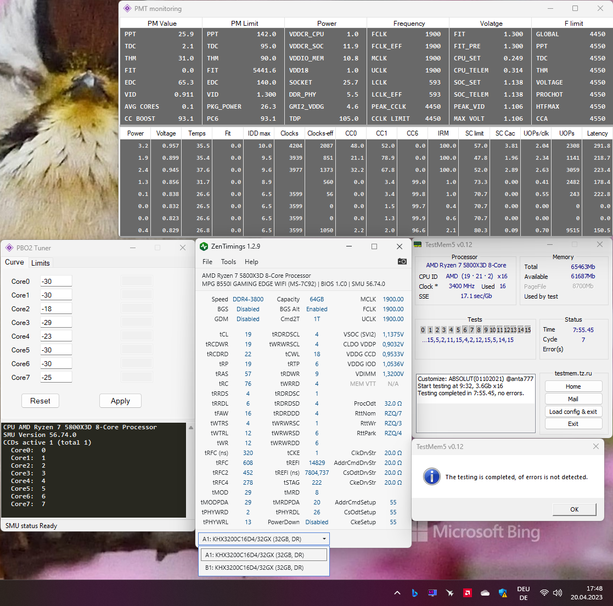Open the File menu in ZenTimings
This screenshot has height=606, width=613.
point(207,262)
